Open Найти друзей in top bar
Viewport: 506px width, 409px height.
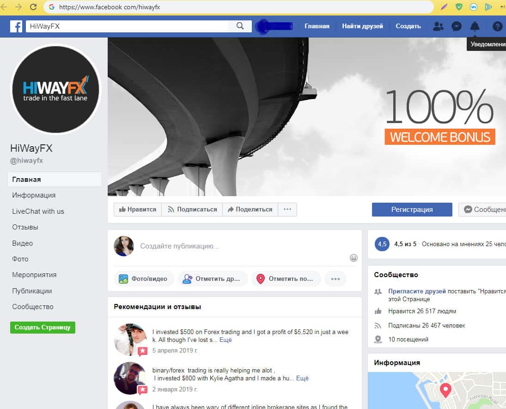(x=362, y=26)
